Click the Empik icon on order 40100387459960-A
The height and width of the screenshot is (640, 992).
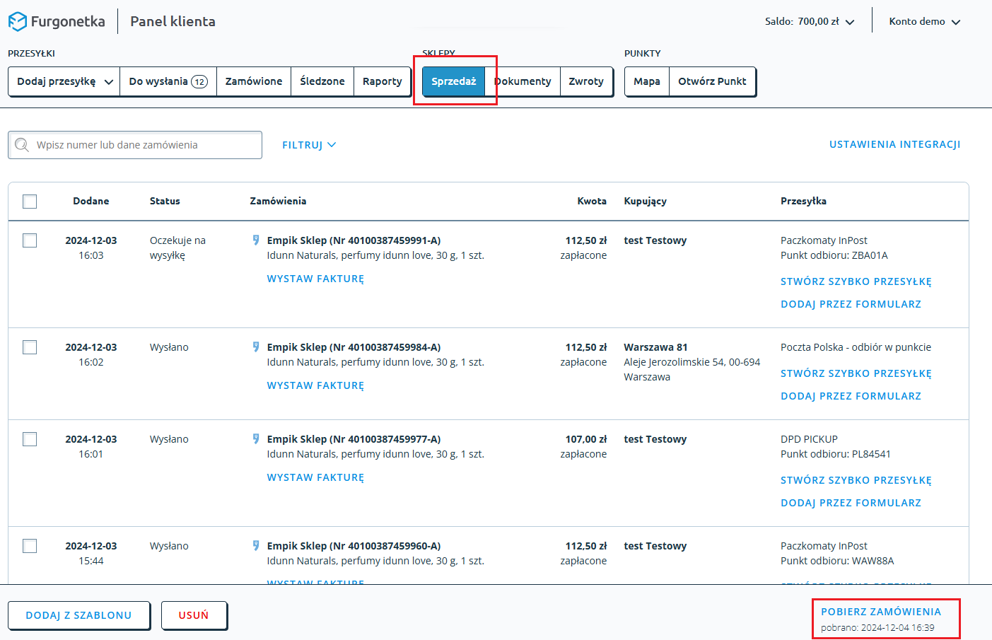256,546
